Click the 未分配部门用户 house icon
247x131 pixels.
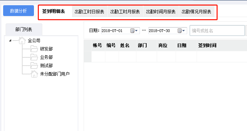tap(34, 74)
